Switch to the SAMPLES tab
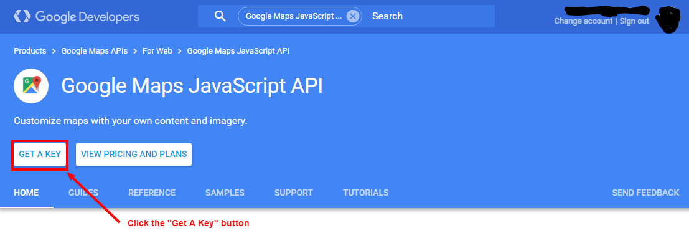Image resolution: width=689 pixels, height=233 pixels. pos(225,193)
